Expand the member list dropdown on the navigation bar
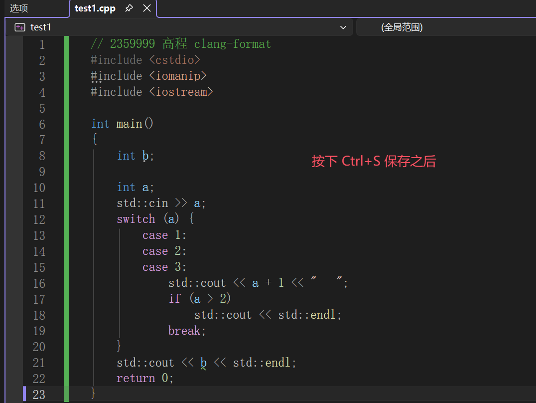This screenshot has height=403, width=536. point(343,27)
